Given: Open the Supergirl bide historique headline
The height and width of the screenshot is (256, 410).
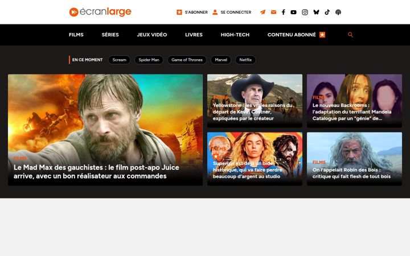Looking at the screenshot, I should pos(247,170).
